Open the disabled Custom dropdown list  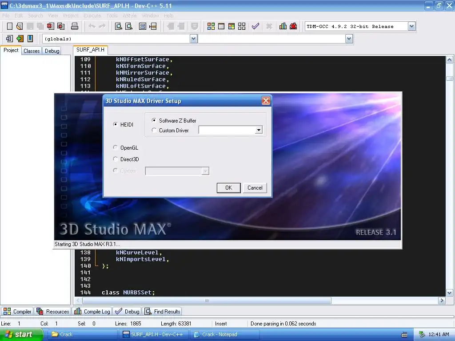tap(205, 171)
